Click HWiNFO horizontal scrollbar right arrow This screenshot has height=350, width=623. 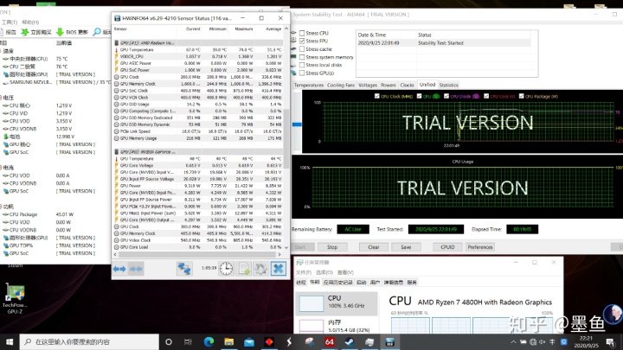click(x=279, y=254)
